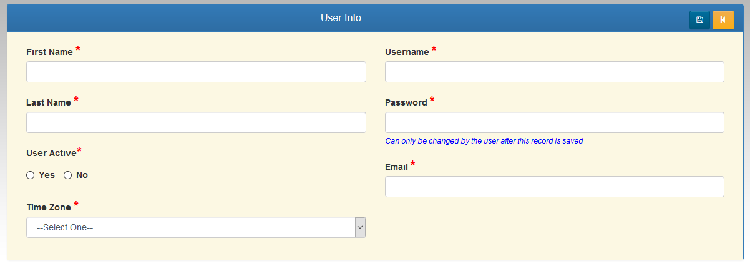Click the Email label

pyautogui.click(x=396, y=167)
